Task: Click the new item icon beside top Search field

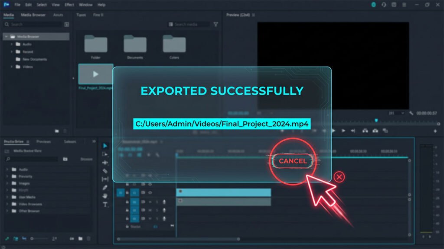Action: pos(66,25)
